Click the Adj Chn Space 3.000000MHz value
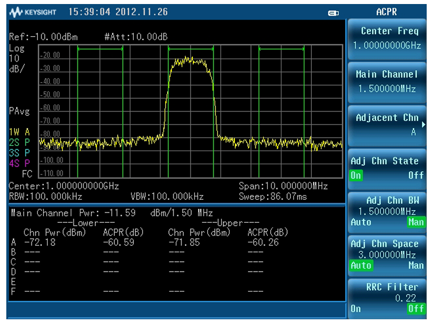433x325 pixels. (x=387, y=254)
